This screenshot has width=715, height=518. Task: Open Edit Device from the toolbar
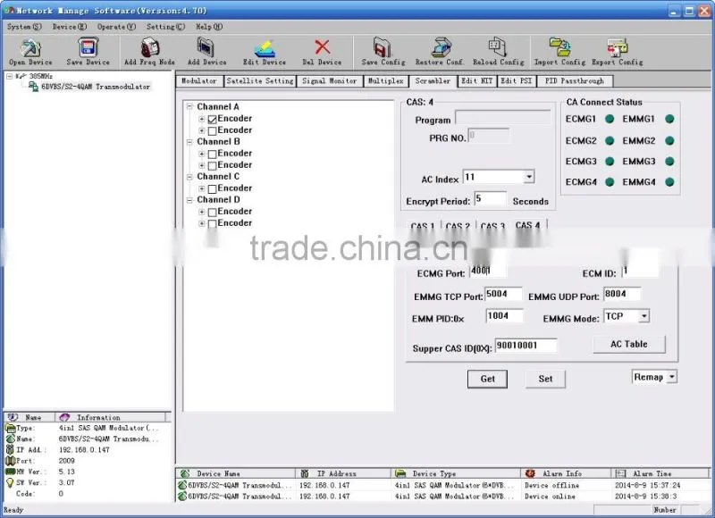264,52
